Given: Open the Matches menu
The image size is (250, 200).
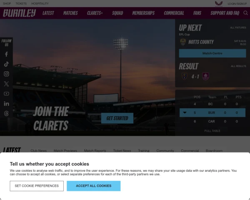Looking at the screenshot, I should tap(70, 13).
